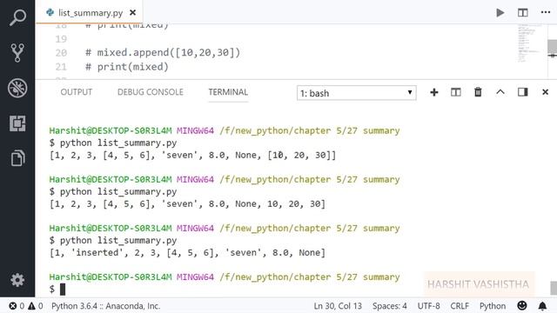Click code line '# print(mixed)' on line 21
The height and width of the screenshot is (313, 557).
[x=127, y=67]
